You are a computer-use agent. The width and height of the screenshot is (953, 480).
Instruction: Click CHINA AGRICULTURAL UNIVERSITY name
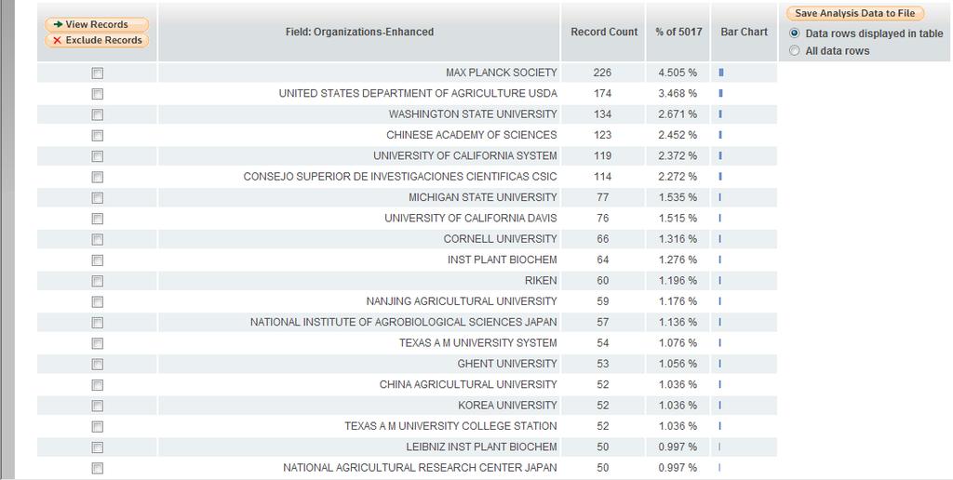tap(468, 384)
